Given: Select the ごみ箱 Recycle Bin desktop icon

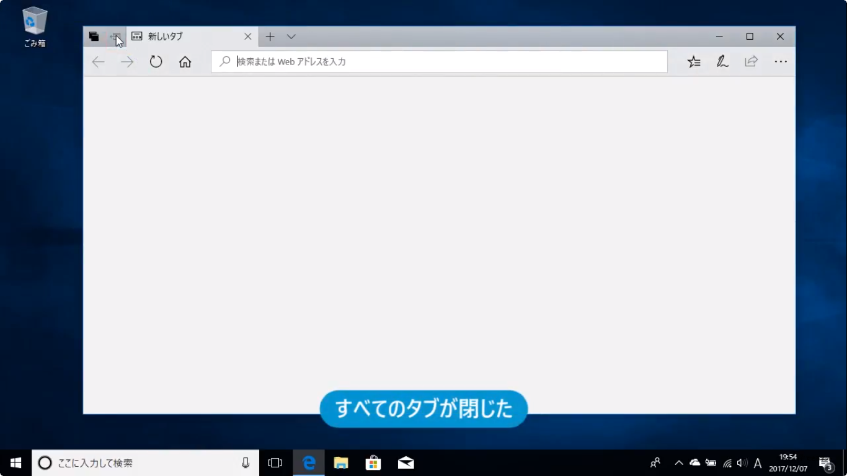Looking at the screenshot, I should click(x=35, y=27).
